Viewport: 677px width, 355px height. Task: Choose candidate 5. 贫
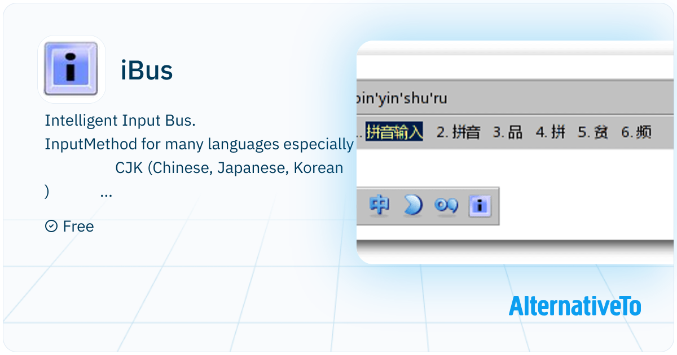pyautogui.click(x=593, y=132)
